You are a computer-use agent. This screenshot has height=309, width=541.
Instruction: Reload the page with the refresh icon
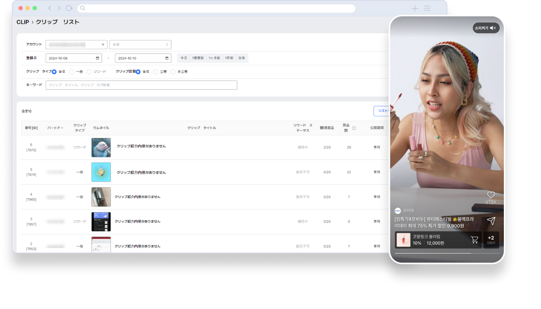click(x=69, y=8)
